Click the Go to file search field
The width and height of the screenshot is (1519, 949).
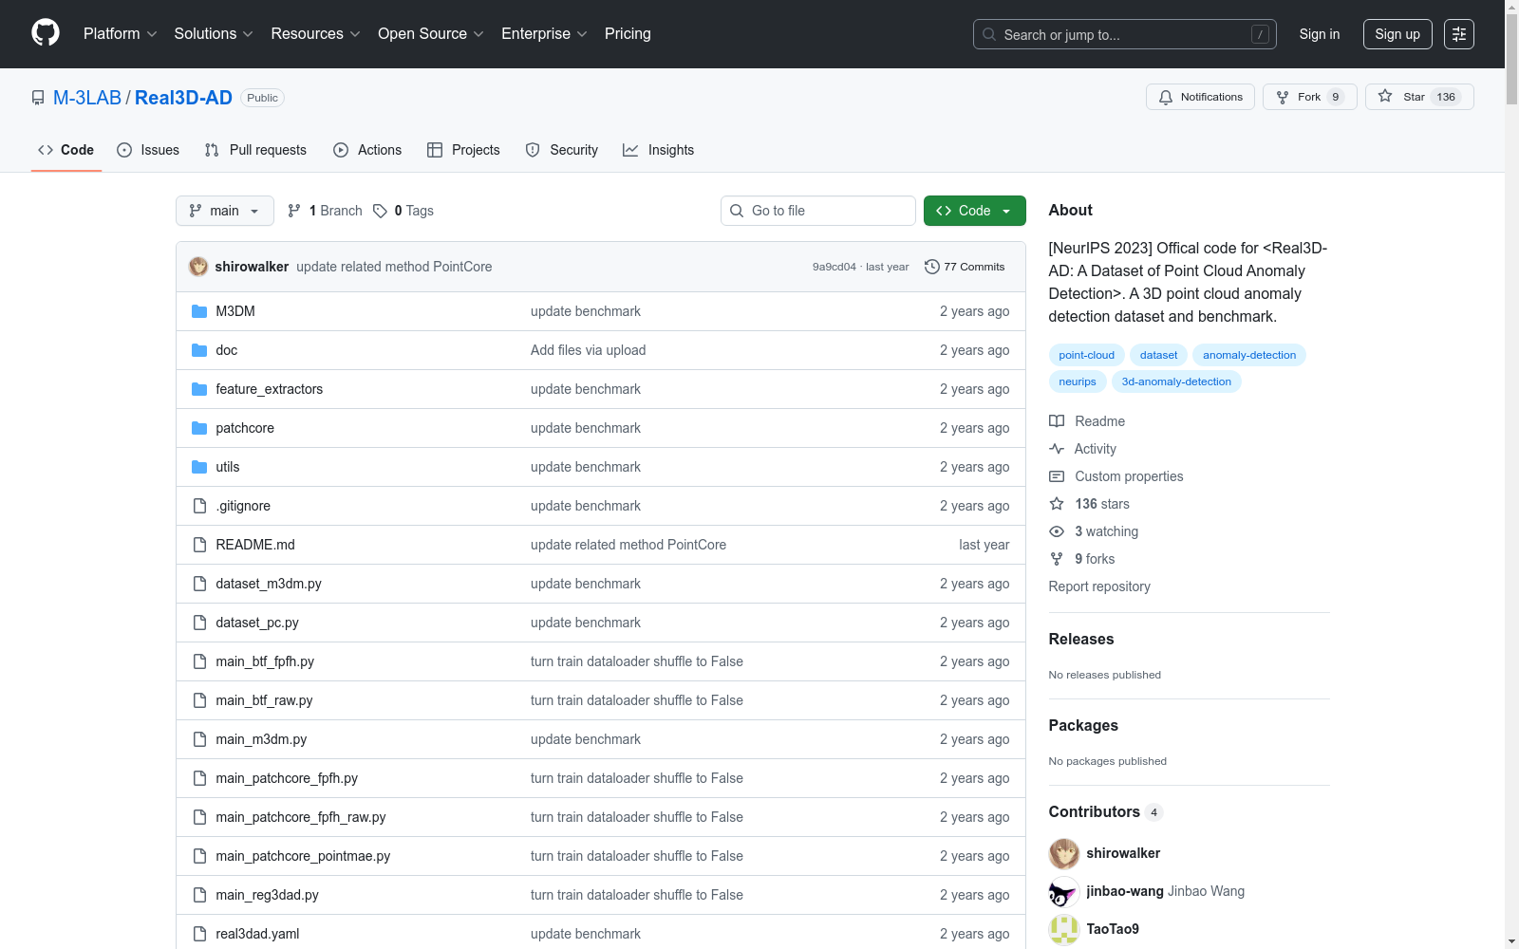click(818, 211)
